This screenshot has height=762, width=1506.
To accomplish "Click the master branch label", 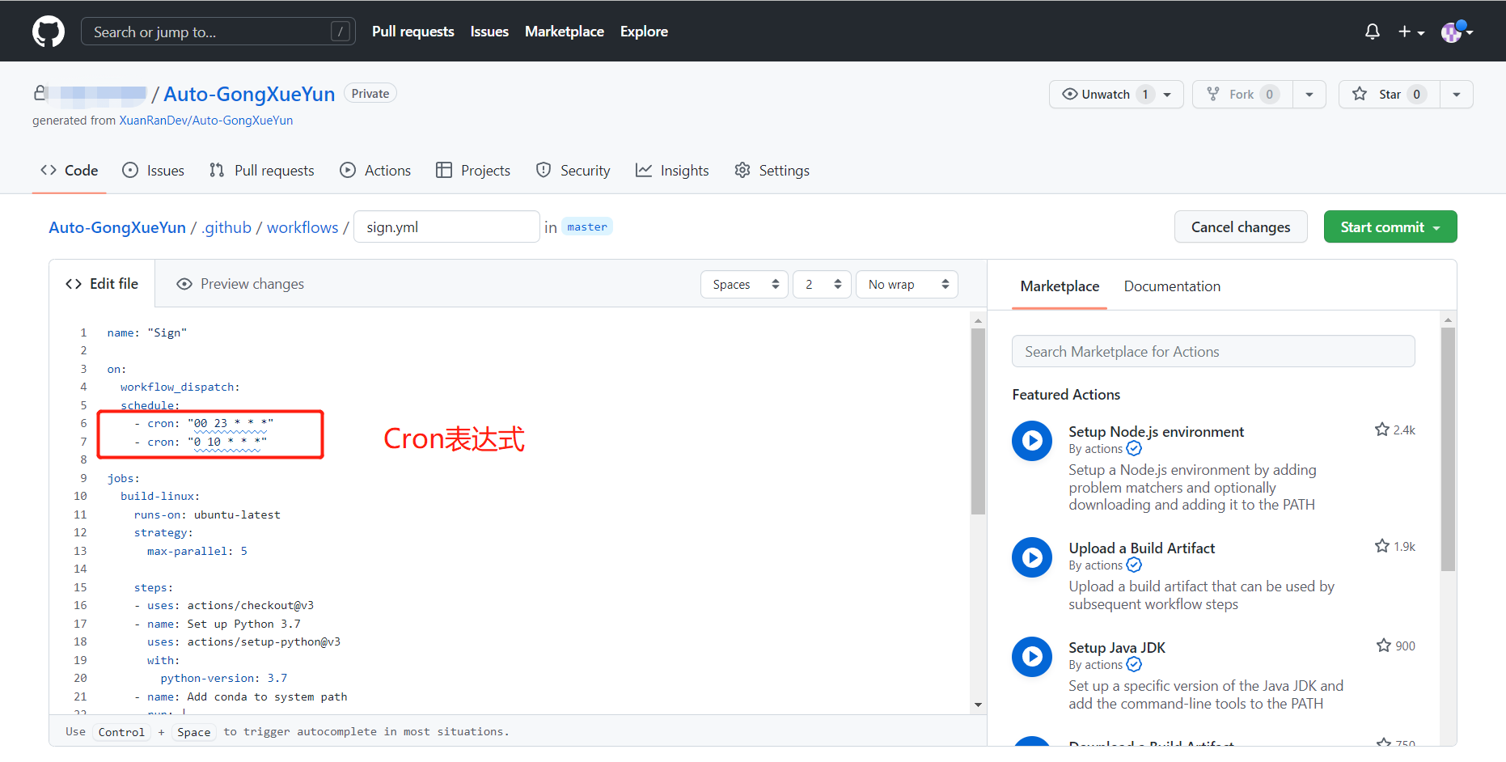I will coord(587,226).
